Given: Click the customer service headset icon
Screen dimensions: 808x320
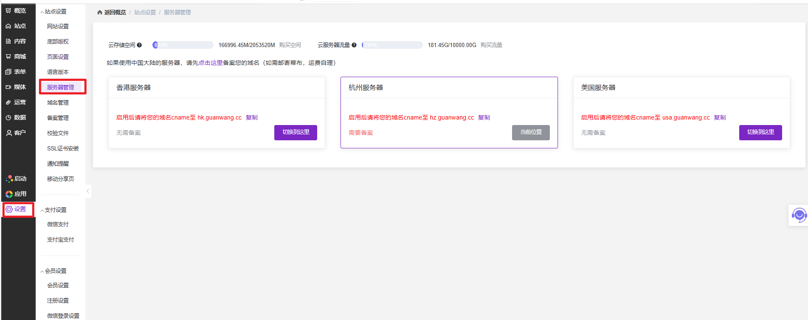Looking at the screenshot, I should click(x=799, y=215).
